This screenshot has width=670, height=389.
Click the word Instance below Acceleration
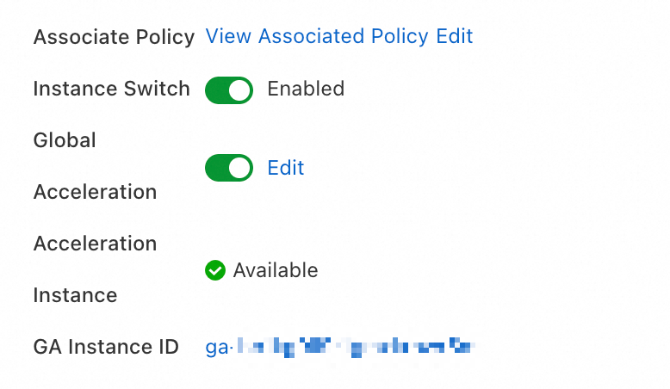click(x=75, y=295)
